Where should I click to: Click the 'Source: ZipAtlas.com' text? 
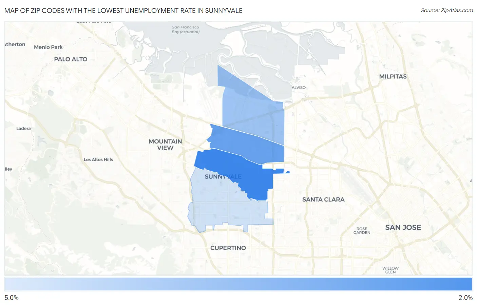pos(447,11)
